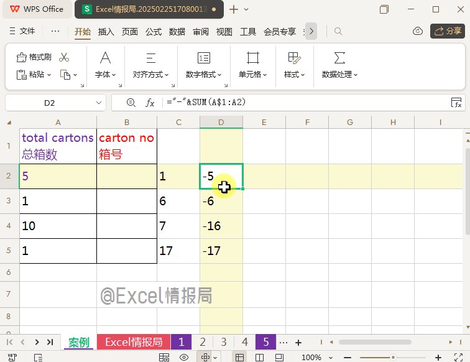Open the Insert (插入) ribbon tab
Screen dimensions: 470x362
coord(106,32)
